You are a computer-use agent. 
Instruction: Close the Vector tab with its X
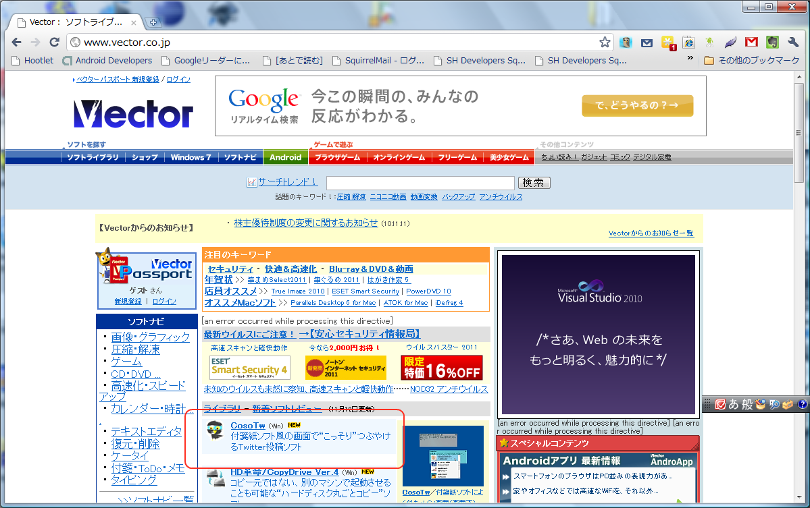coord(134,23)
